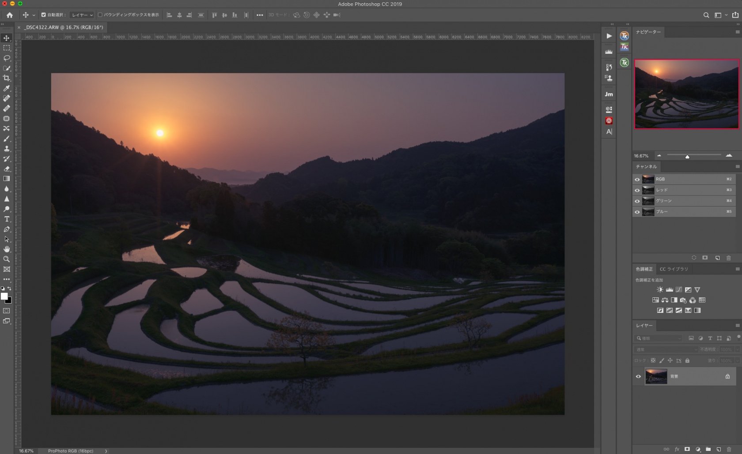Toggle lock transparent pixels in Layers
742x454 pixels.
tap(653, 360)
